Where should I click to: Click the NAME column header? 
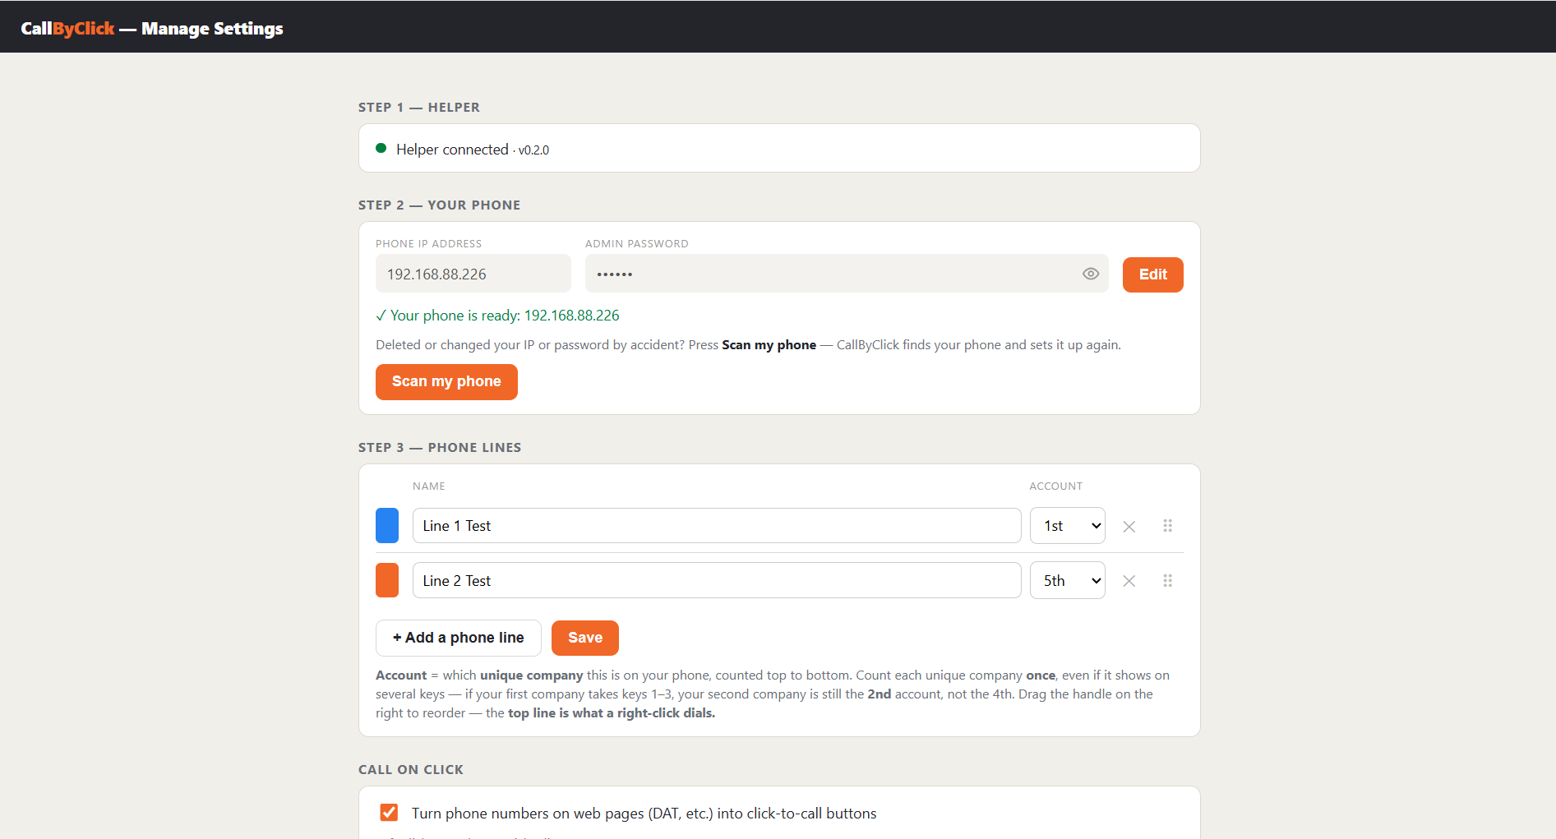pos(429,486)
